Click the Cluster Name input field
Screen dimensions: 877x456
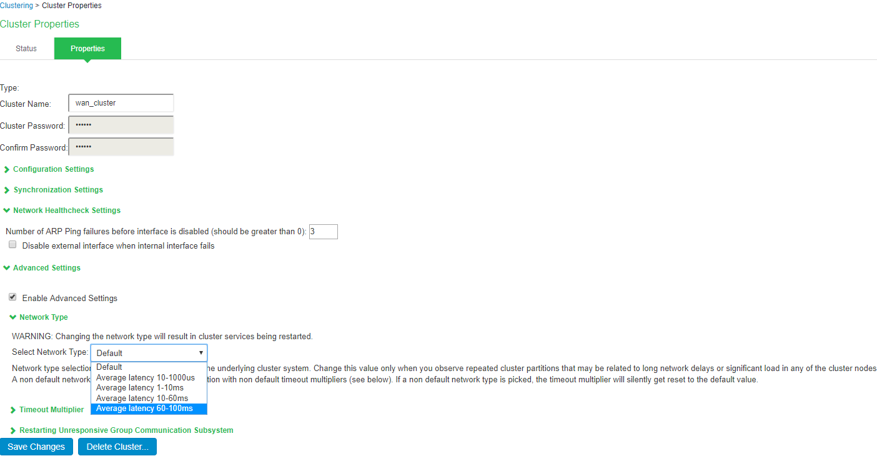tap(121, 103)
